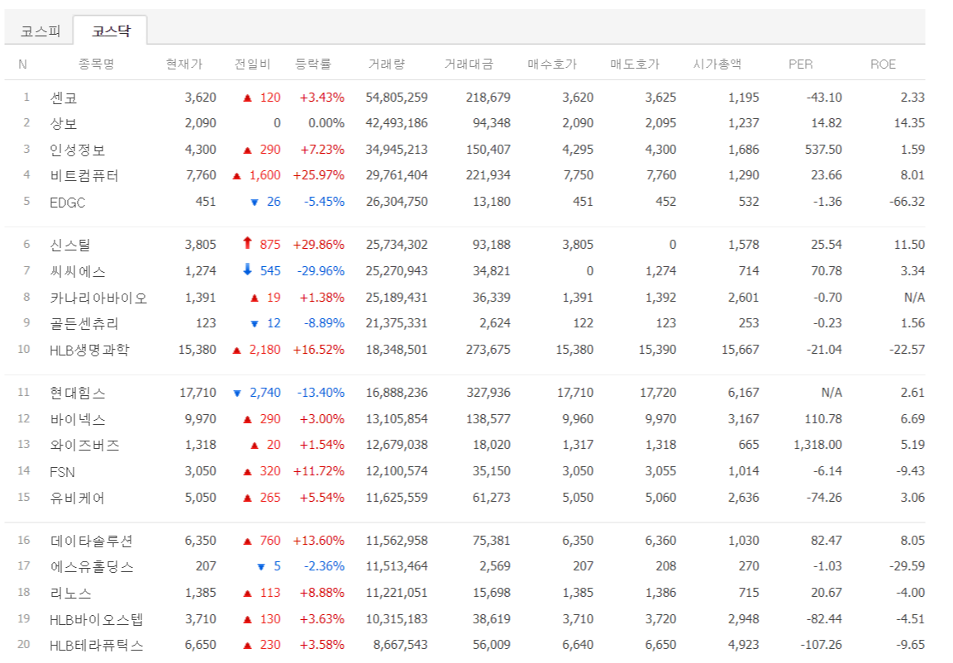This screenshot has height=663, width=953.
Task: Click the 42,493,186 volume value
Action: point(397,122)
